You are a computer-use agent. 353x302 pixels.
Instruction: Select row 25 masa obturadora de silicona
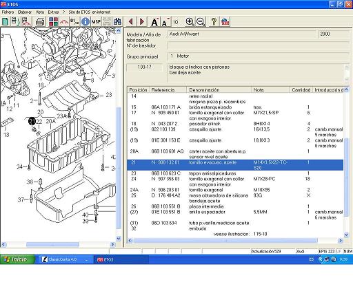click(235, 198)
